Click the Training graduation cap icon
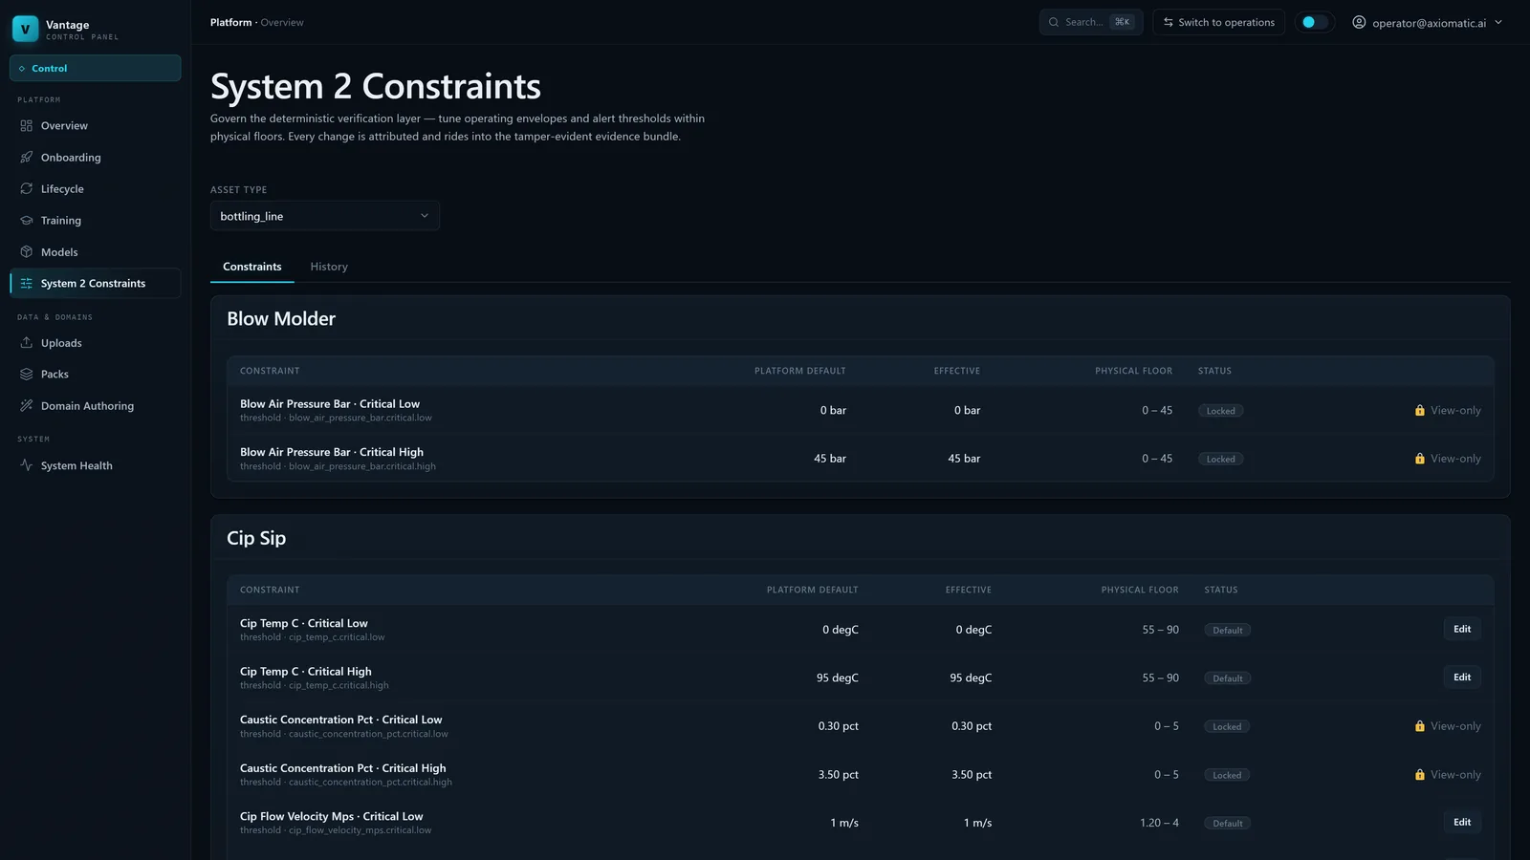The height and width of the screenshot is (860, 1530). (27, 221)
